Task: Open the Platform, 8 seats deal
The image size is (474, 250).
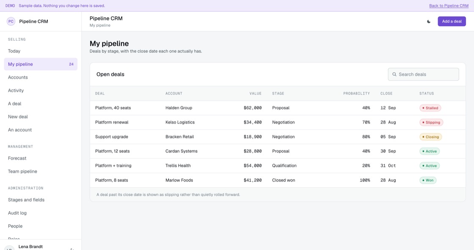Action: 112,180
